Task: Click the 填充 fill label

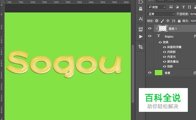Action: 186,21
